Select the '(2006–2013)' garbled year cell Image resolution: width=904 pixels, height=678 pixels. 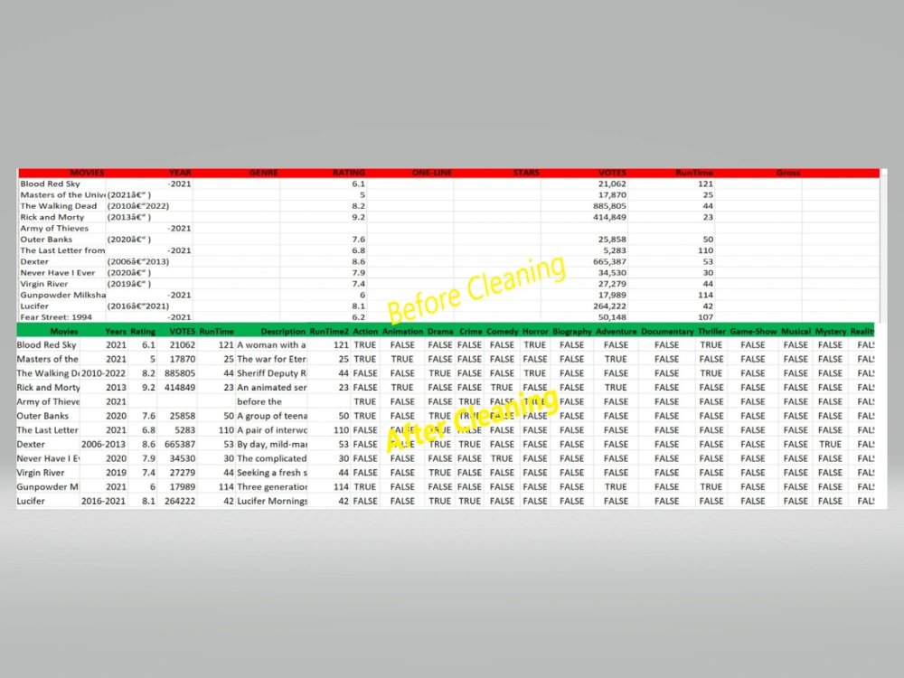pos(138,261)
